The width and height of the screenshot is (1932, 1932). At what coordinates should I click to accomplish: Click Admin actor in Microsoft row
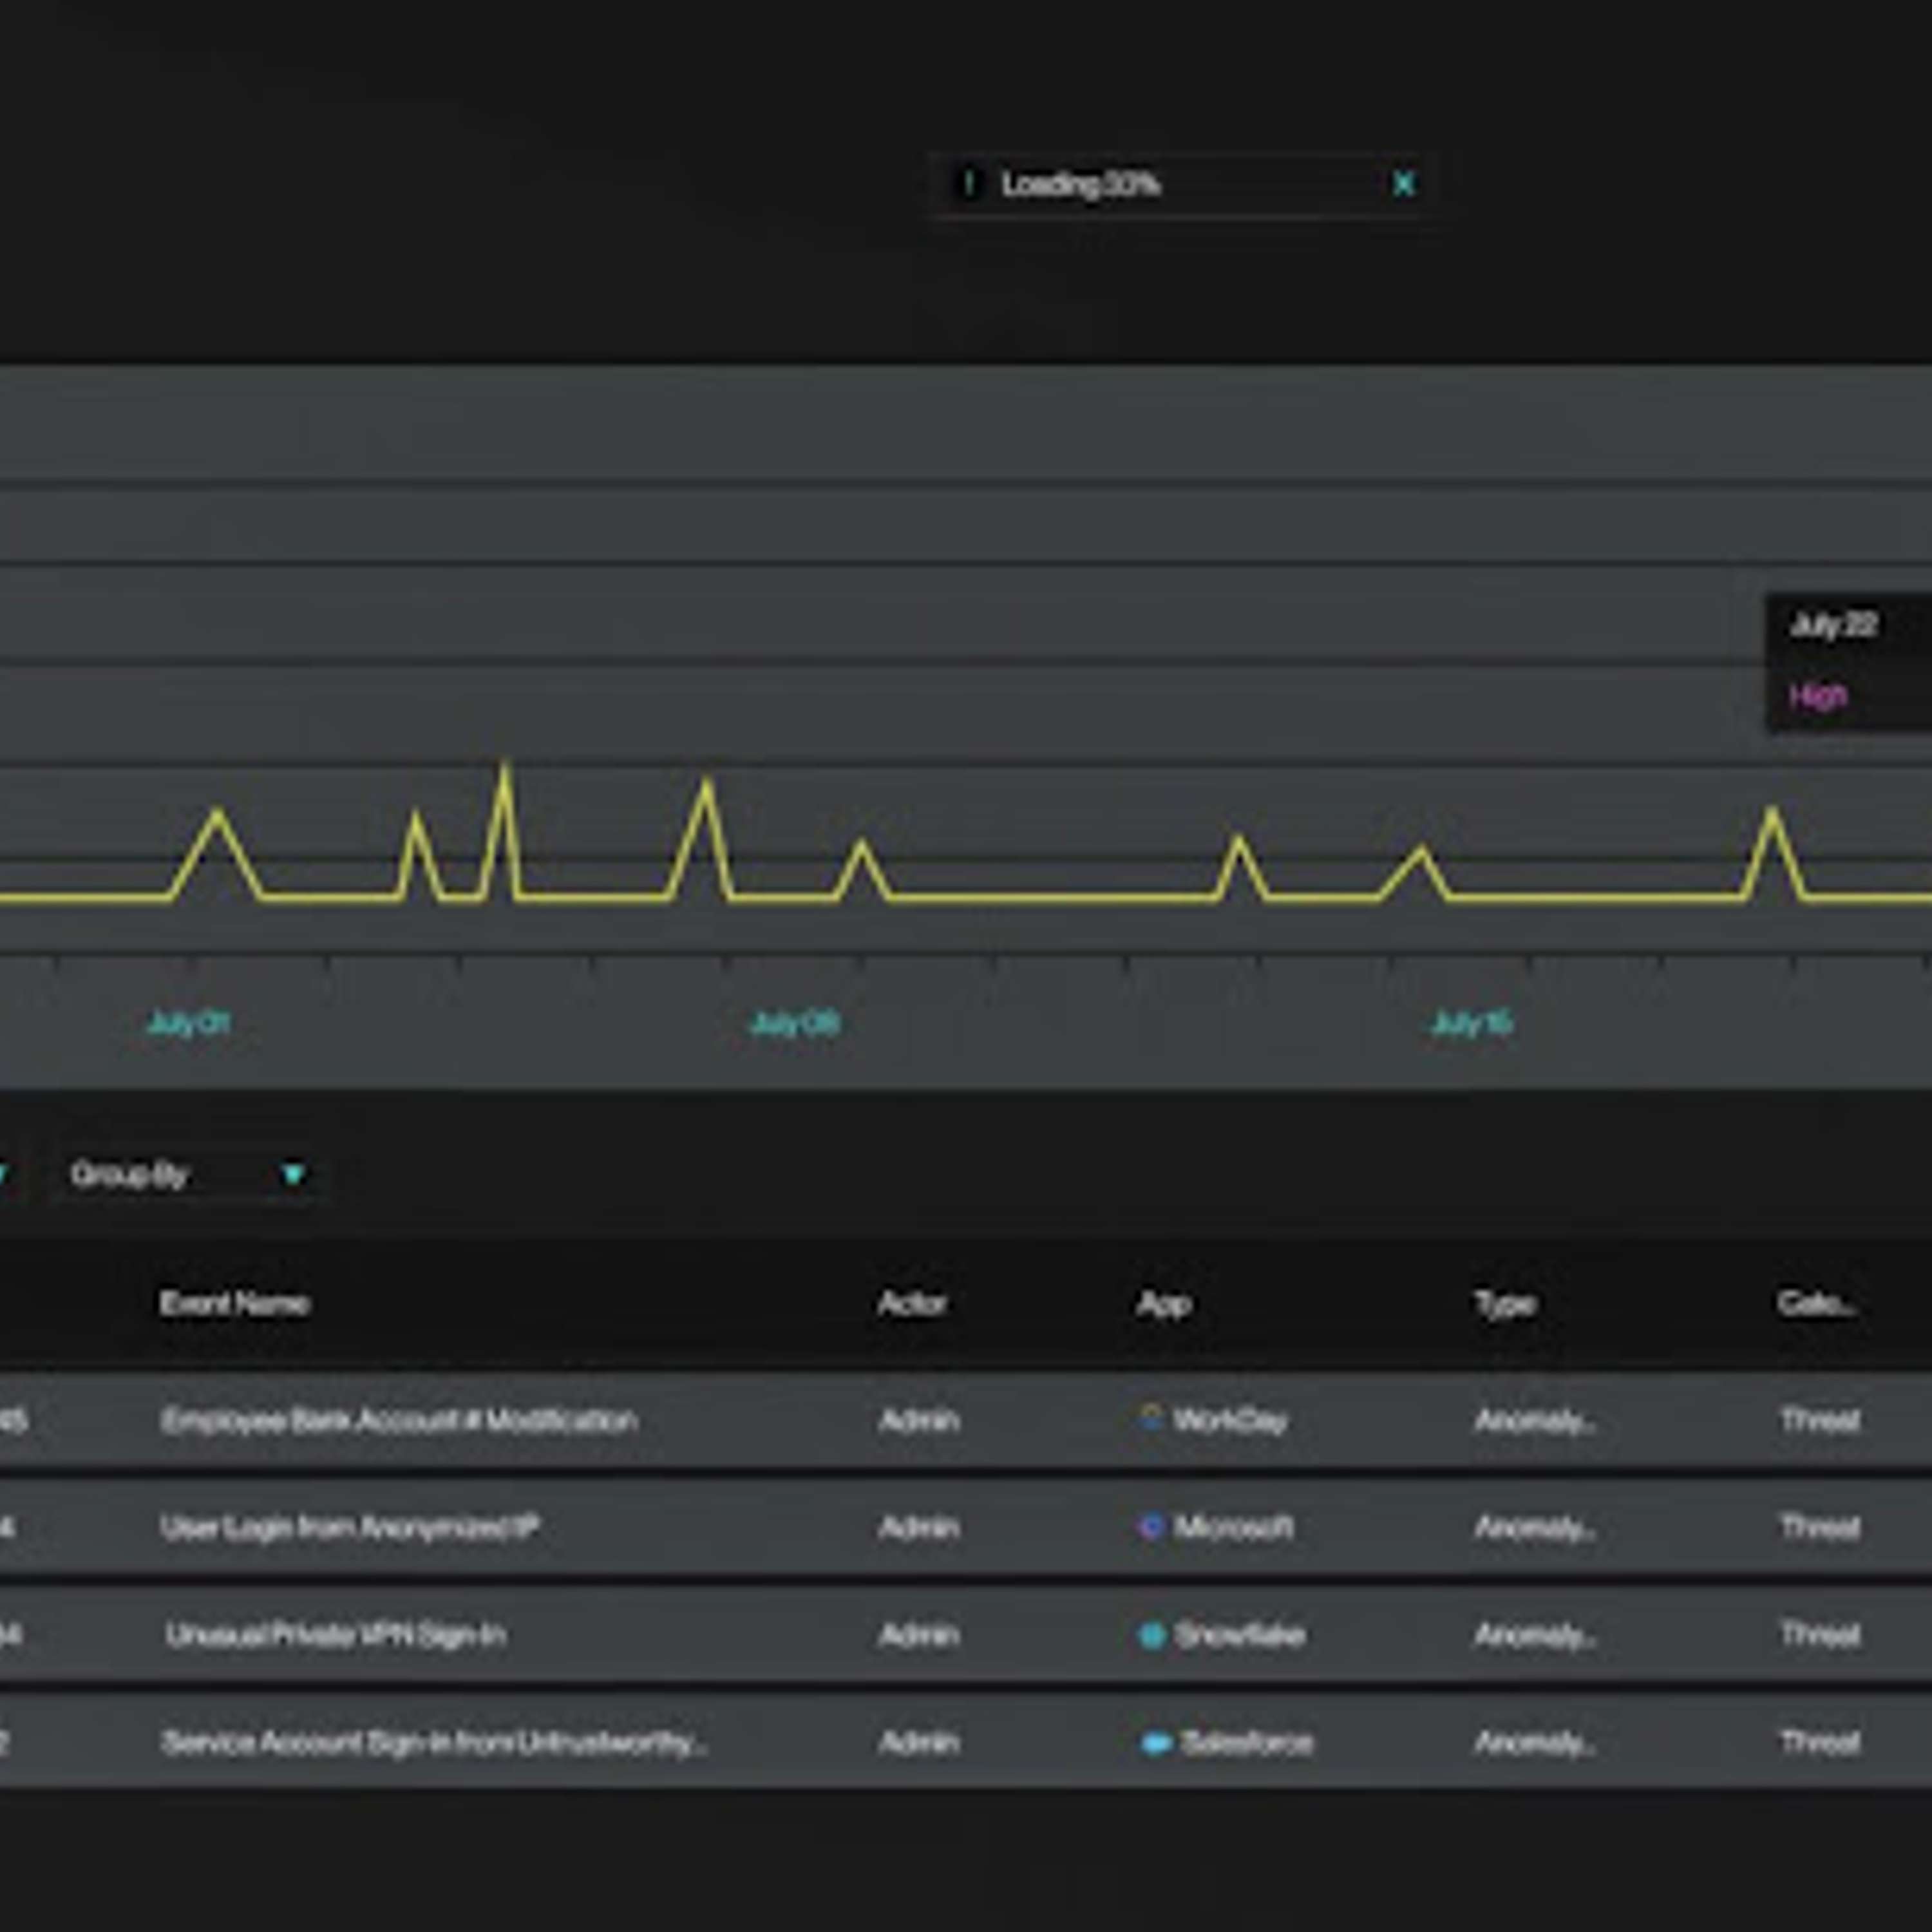919,1527
